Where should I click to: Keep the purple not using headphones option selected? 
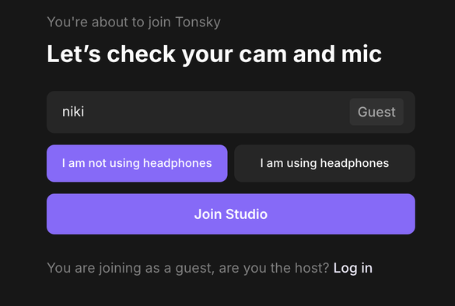pyautogui.click(x=137, y=163)
